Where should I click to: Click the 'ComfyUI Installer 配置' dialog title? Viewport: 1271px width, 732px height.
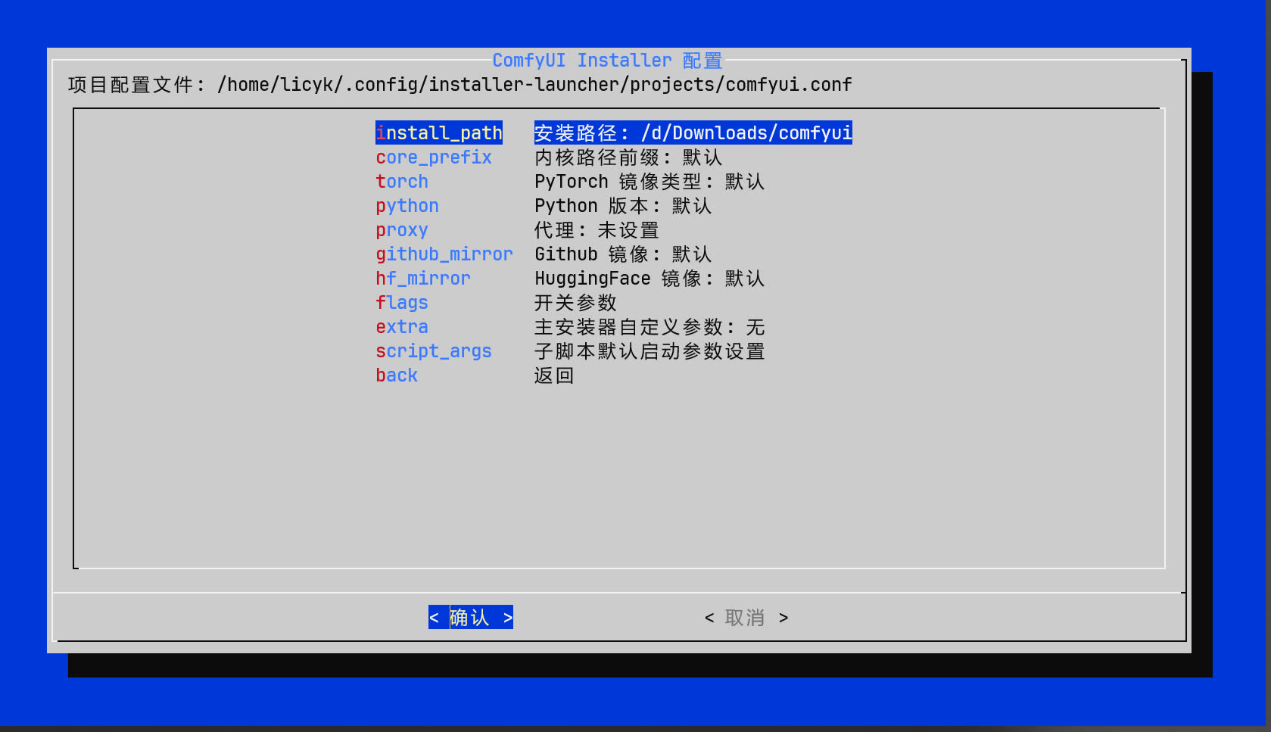pos(608,61)
